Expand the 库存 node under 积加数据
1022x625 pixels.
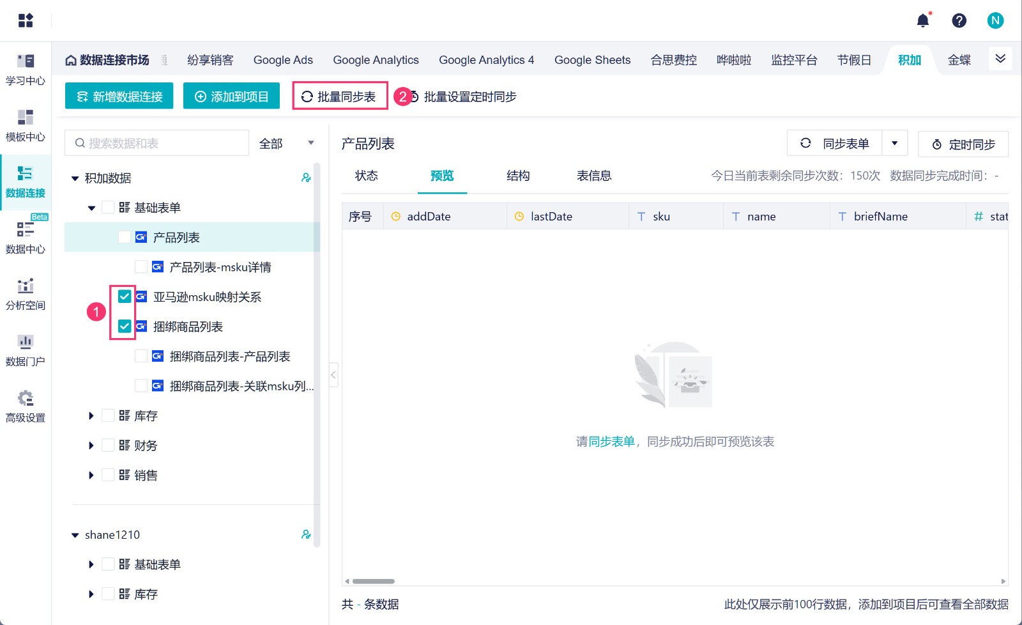pos(91,415)
